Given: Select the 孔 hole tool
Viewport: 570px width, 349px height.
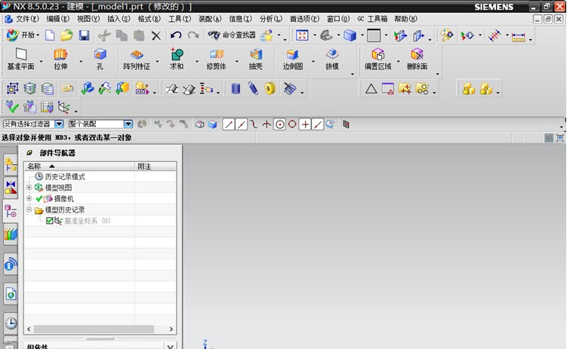Looking at the screenshot, I should pos(100,60).
